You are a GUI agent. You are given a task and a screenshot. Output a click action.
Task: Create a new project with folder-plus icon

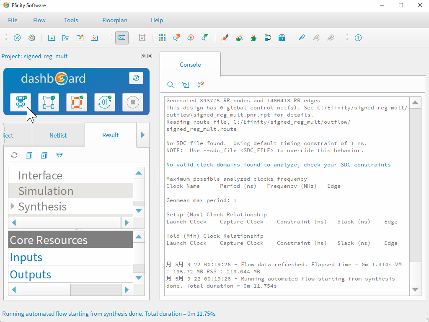coord(52,38)
